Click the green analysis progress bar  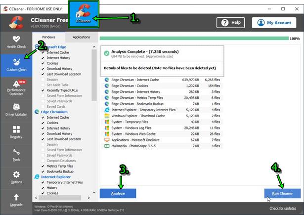pos(194,39)
